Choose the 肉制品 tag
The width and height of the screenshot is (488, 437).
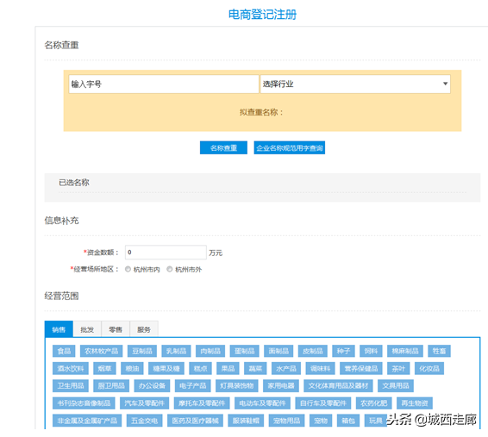pyautogui.click(x=210, y=351)
